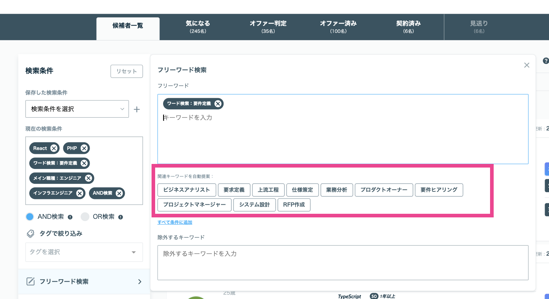Click the tag icon beside タグで絞り込み
The width and height of the screenshot is (549, 299).
(30, 234)
